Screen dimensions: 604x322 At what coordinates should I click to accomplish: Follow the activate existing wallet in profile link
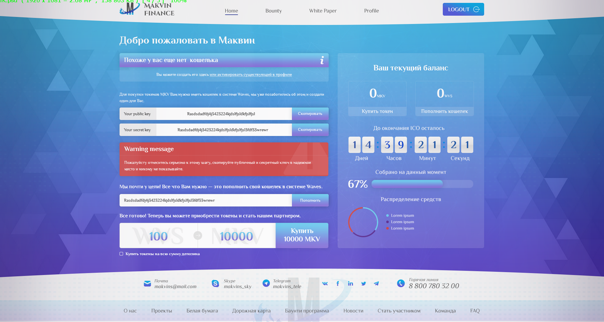coord(251,75)
